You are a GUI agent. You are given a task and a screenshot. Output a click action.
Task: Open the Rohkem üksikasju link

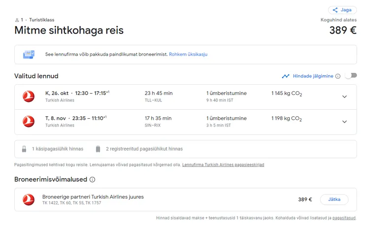pos(188,54)
